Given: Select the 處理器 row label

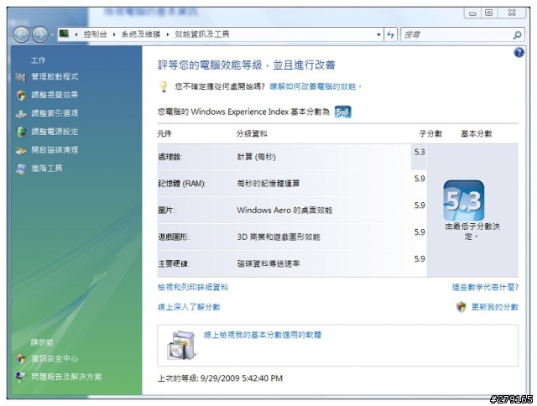Looking at the screenshot, I should pyautogui.click(x=169, y=157).
